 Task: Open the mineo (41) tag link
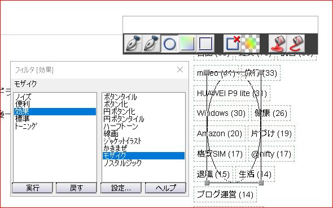pyautogui.click(x=216, y=73)
